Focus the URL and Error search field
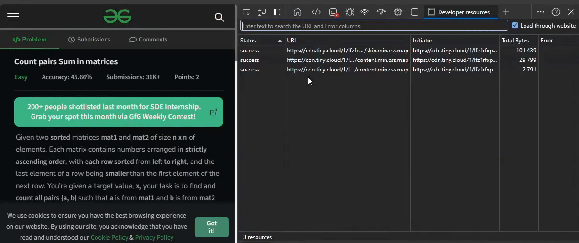Screen dimensions: 579x243 point(374,26)
